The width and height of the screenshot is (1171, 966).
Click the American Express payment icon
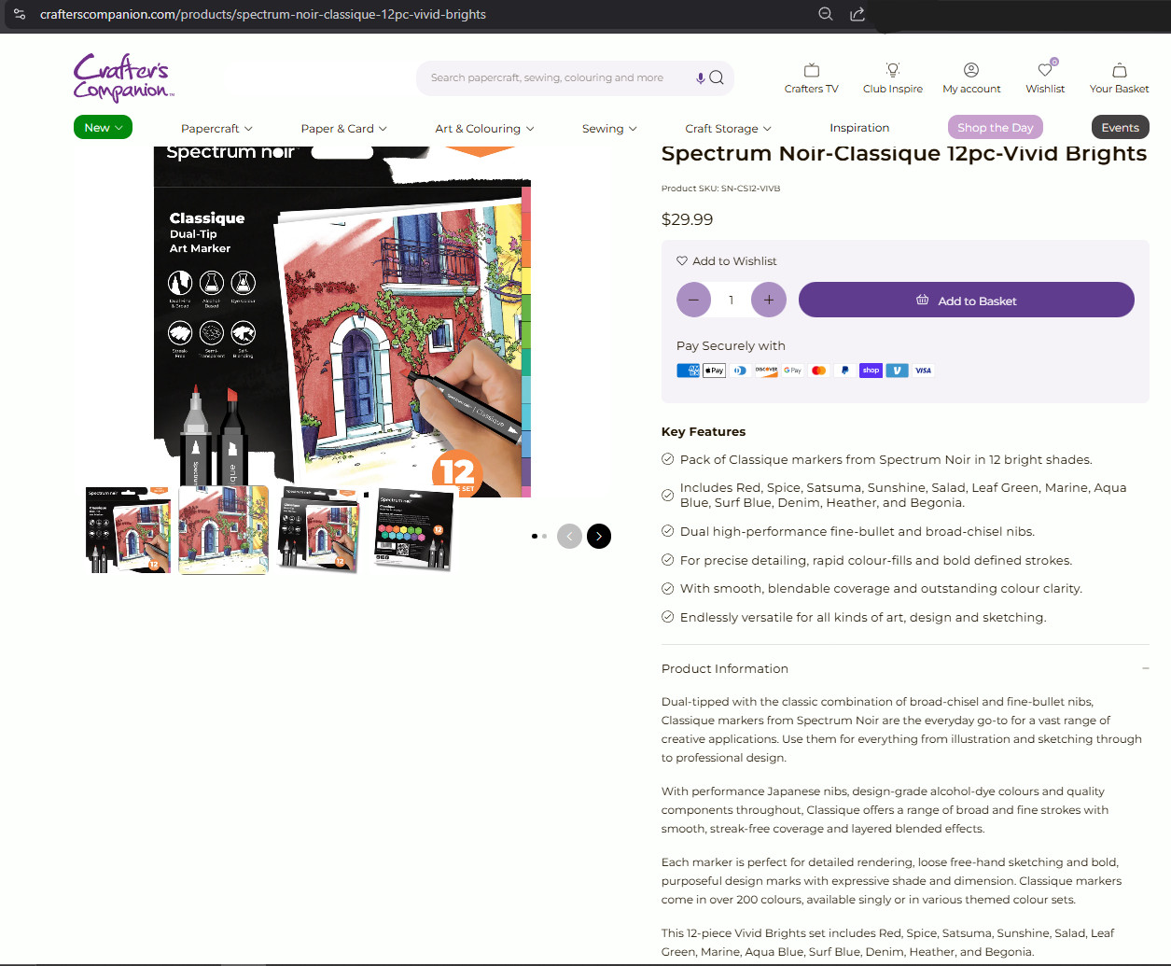click(688, 371)
